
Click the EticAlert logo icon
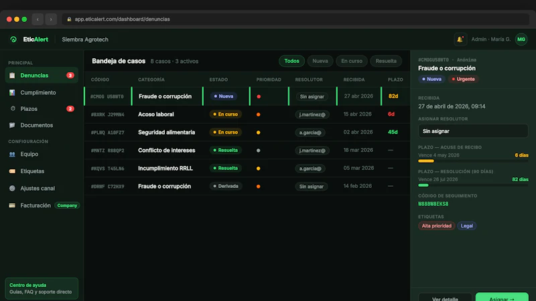pyautogui.click(x=13, y=39)
